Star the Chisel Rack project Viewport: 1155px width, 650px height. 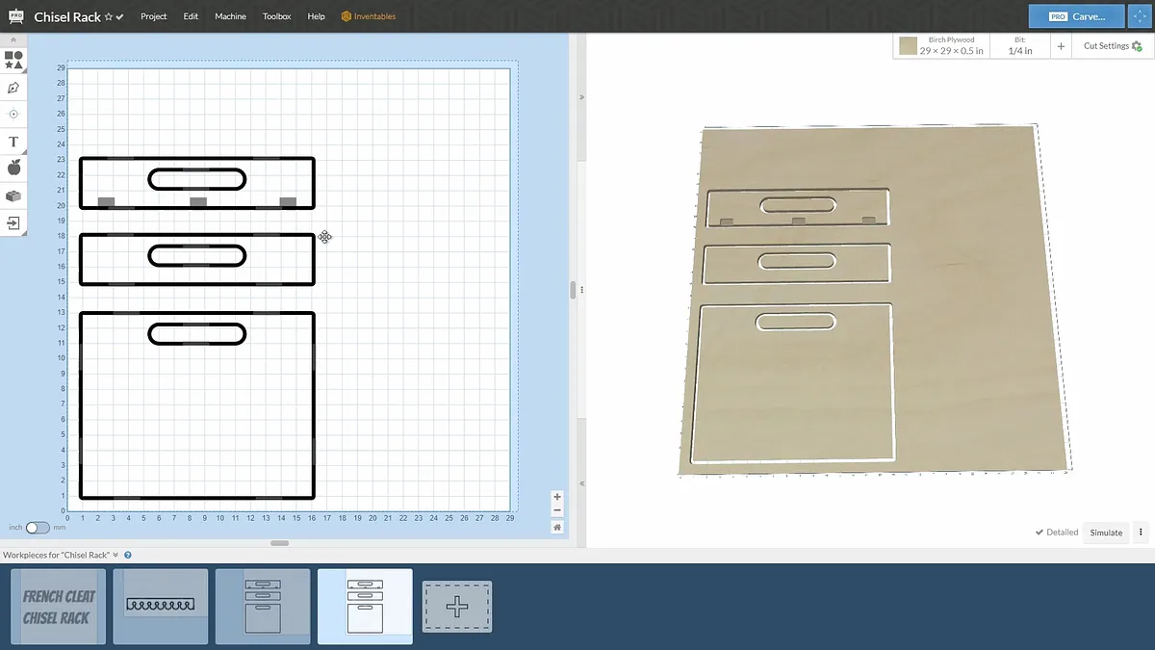[x=109, y=17]
